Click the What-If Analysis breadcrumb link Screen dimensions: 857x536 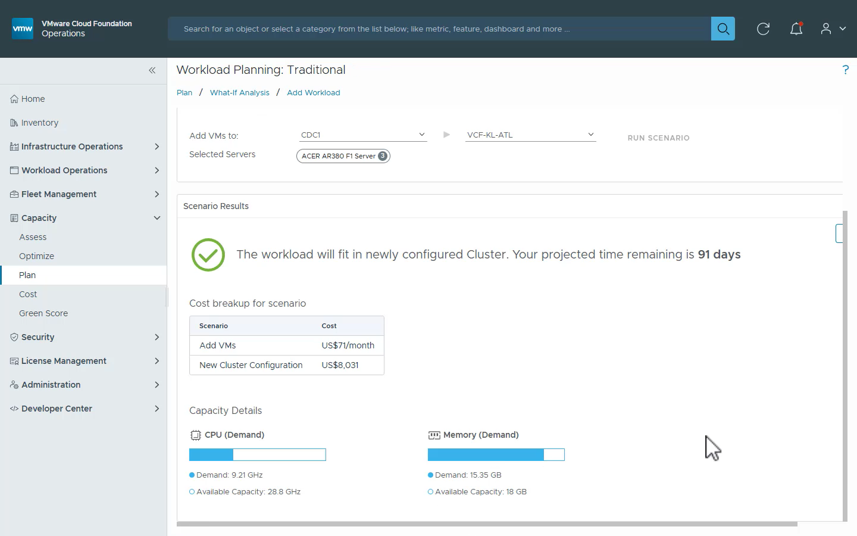[x=239, y=93]
